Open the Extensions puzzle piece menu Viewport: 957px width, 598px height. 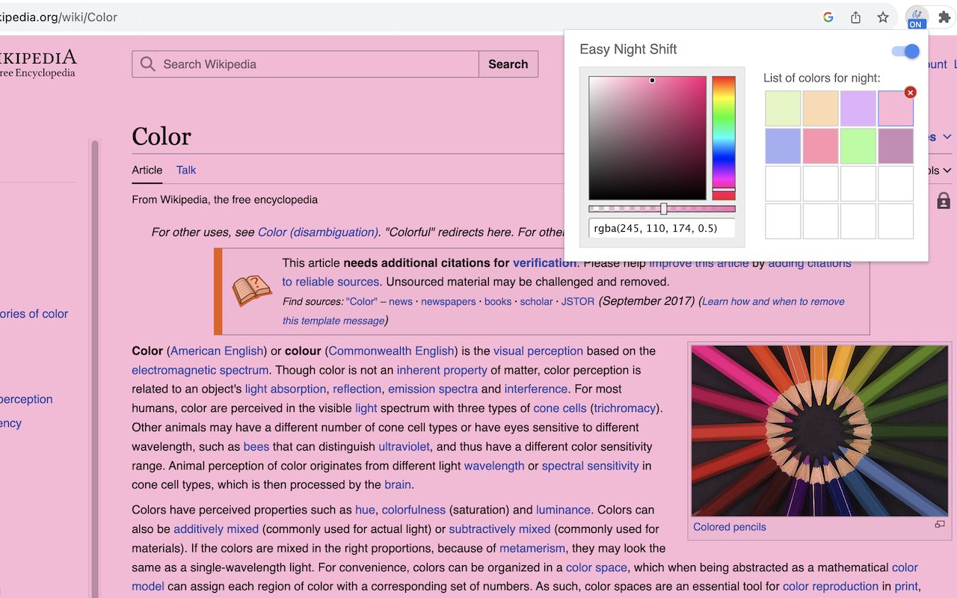click(944, 17)
